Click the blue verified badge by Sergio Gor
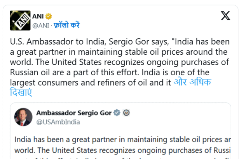The height and width of the screenshot is (159, 239). coord(116,113)
